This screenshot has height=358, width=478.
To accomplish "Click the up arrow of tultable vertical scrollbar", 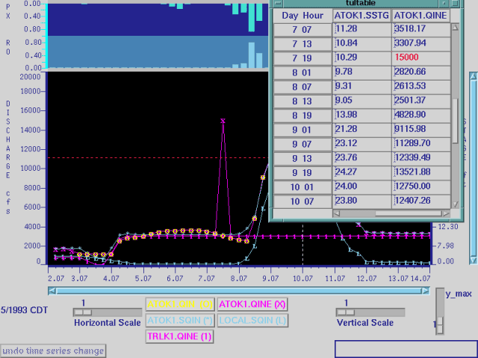I will [455, 28].
